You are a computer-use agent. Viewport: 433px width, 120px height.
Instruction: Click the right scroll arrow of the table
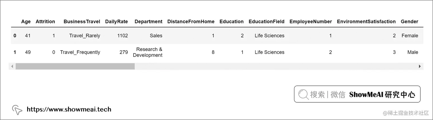click(x=420, y=66)
